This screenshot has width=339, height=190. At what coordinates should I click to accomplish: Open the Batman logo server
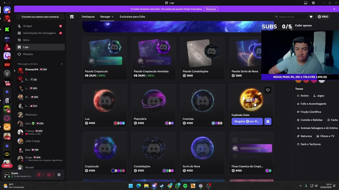click(x=7, y=154)
